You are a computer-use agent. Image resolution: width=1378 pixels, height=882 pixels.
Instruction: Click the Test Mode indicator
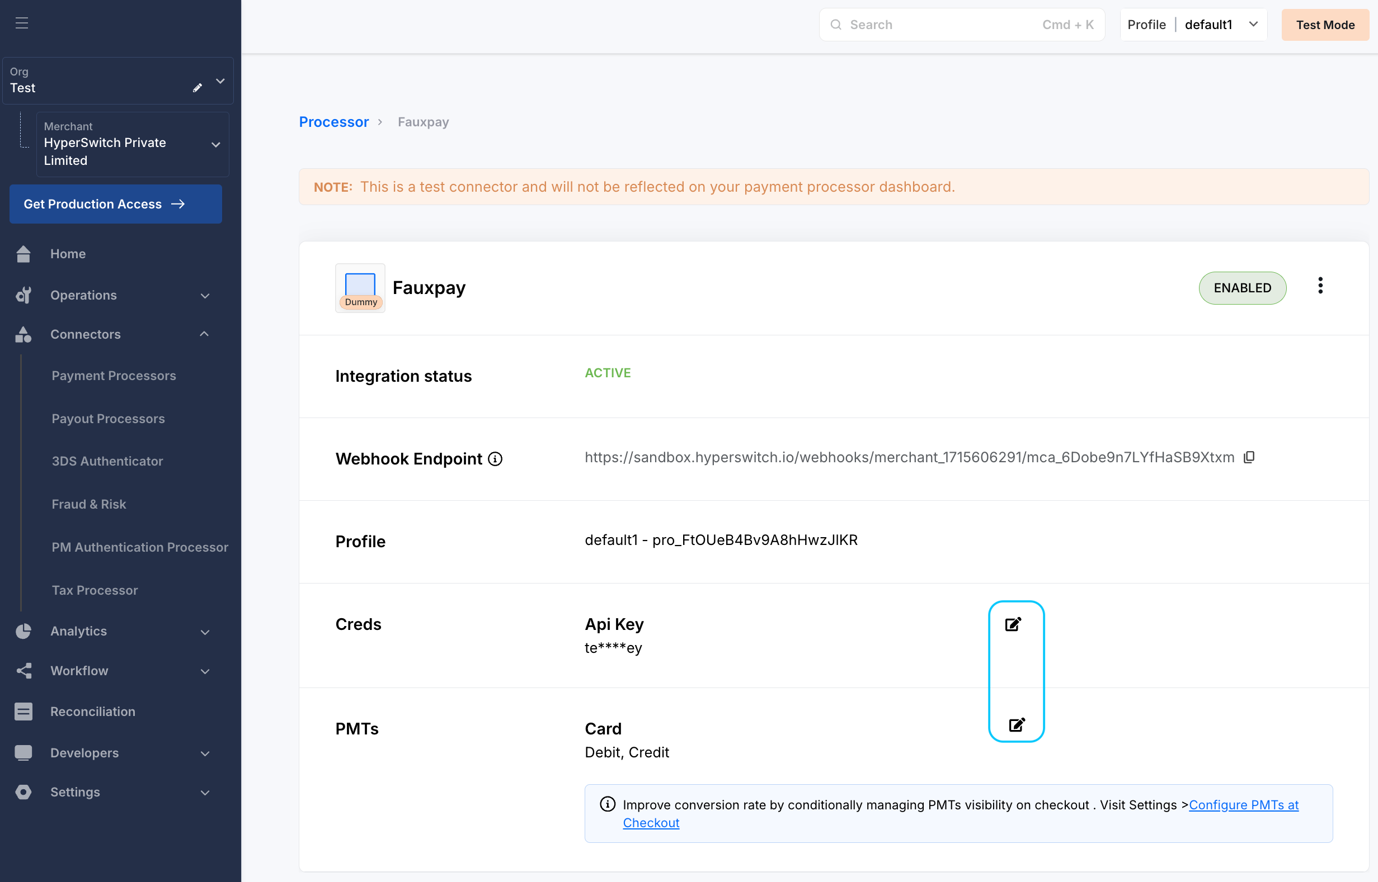[x=1325, y=25]
